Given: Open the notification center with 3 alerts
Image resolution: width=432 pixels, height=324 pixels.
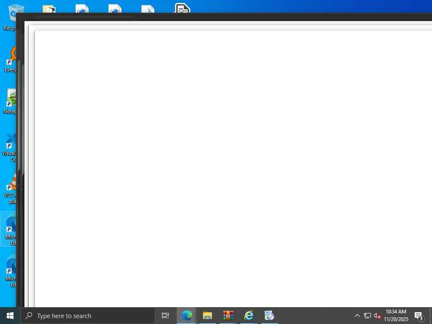Looking at the screenshot, I should point(419,316).
